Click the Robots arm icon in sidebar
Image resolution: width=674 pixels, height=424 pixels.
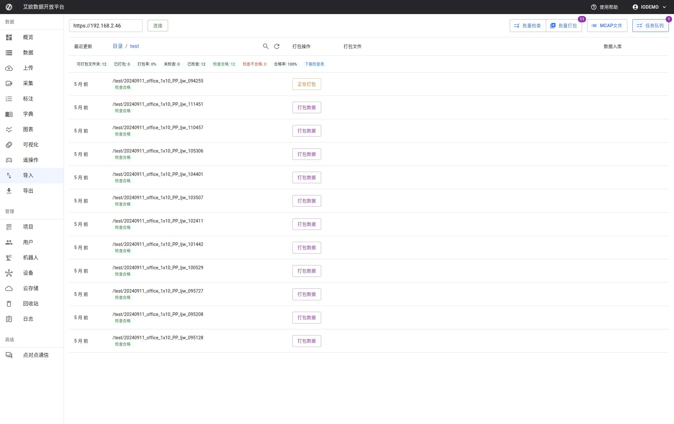tap(9, 258)
